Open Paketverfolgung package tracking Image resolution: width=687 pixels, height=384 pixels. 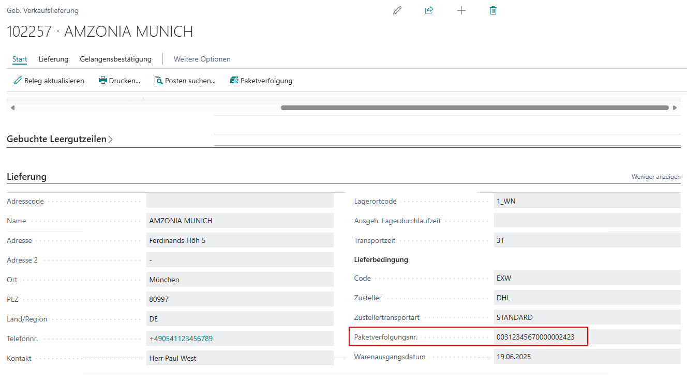(261, 81)
